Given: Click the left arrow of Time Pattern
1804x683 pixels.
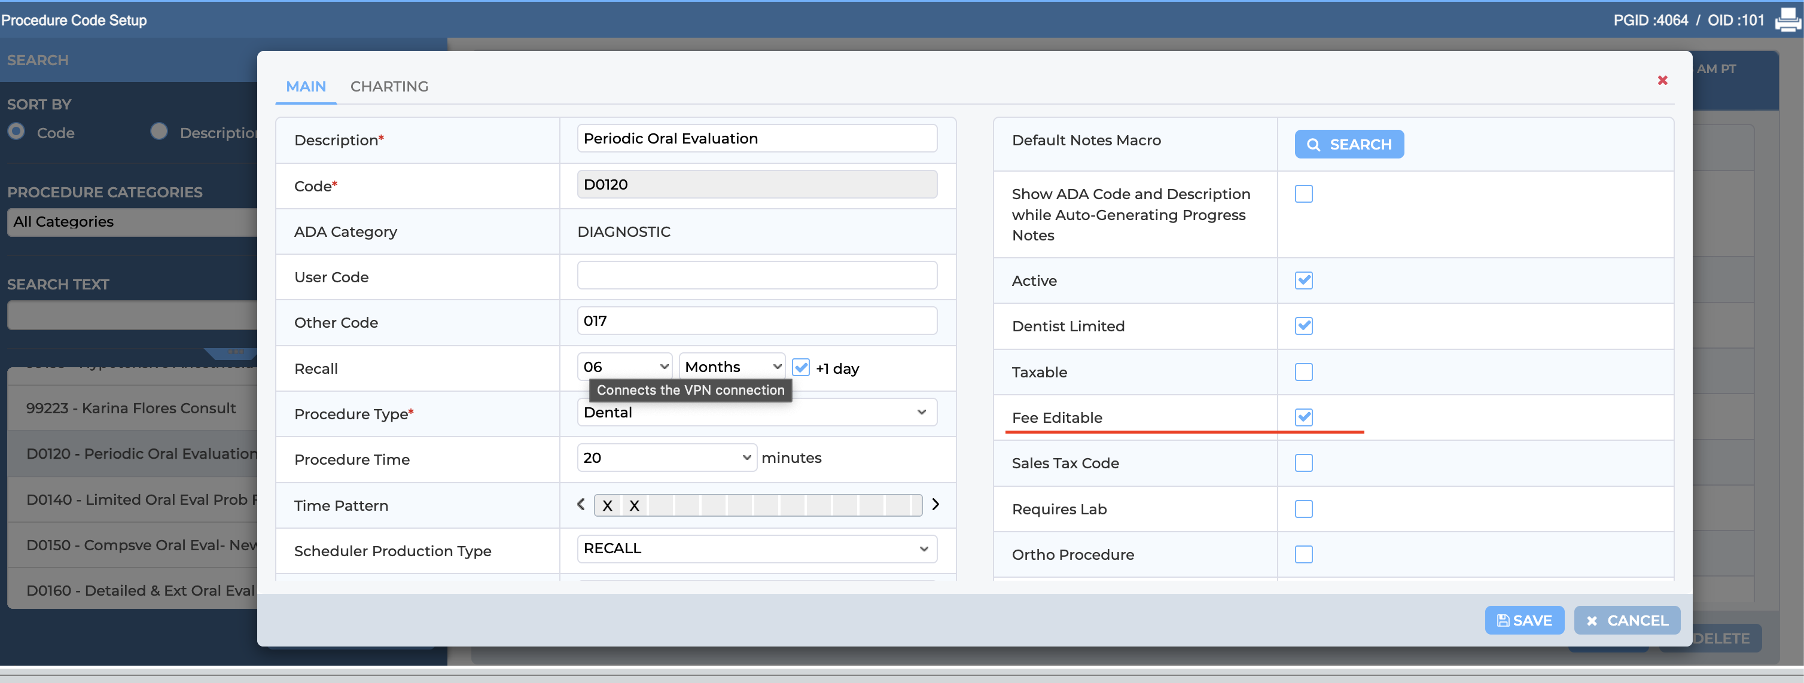Looking at the screenshot, I should [581, 504].
